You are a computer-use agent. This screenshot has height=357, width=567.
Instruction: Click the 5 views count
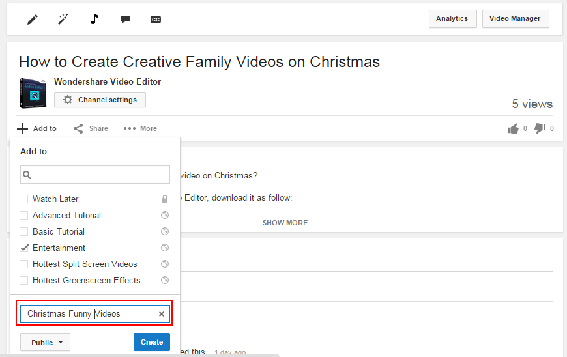pyautogui.click(x=532, y=104)
